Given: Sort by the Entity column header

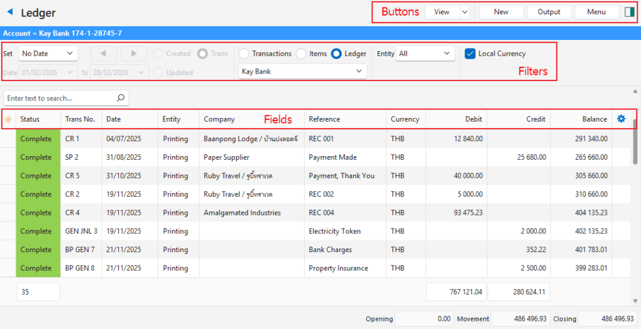Looking at the screenshot, I should pos(178,119).
